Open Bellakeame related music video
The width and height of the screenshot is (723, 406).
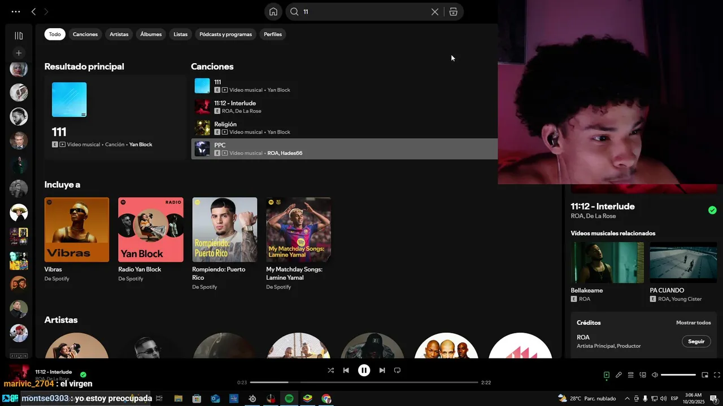tap(607, 272)
